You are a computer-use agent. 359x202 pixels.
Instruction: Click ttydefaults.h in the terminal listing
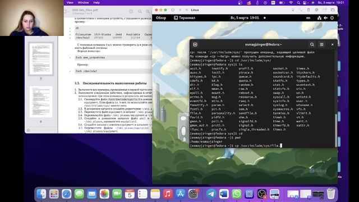308,76
